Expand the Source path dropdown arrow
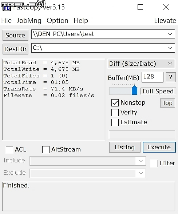This screenshot has width=178, height=214. point(170,34)
